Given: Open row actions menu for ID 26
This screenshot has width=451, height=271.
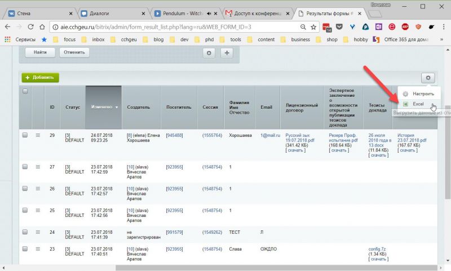Looking at the screenshot, I should tap(38, 188).
